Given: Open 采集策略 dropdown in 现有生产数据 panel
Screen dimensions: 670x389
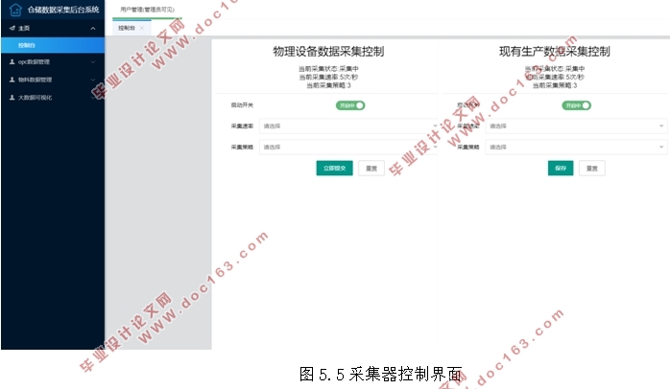Looking at the screenshot, I should [576, 148].
